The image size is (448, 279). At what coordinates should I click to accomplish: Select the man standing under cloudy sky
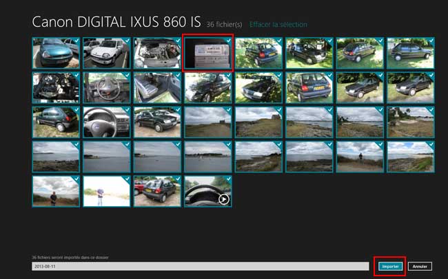56,191
